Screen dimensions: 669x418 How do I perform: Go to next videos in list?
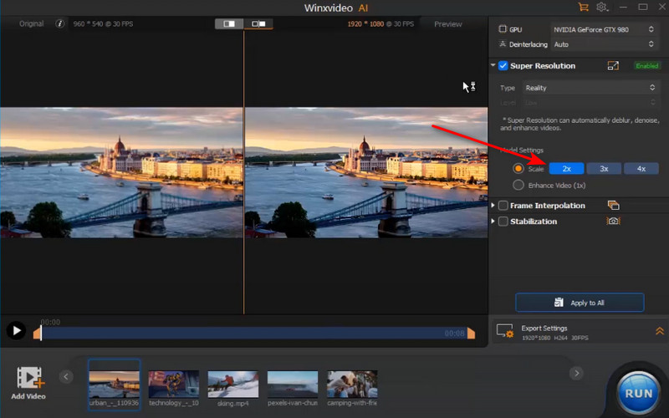(x=576, y=373)
